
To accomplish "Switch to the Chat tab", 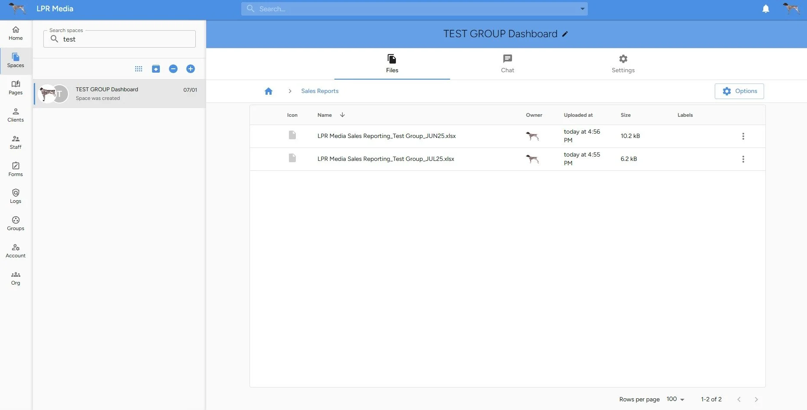I will coord(508,64).
